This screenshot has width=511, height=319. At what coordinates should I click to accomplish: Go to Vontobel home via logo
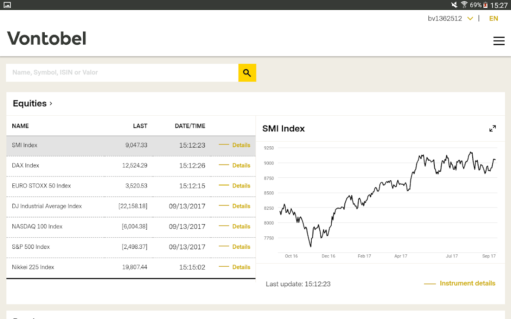46,38
